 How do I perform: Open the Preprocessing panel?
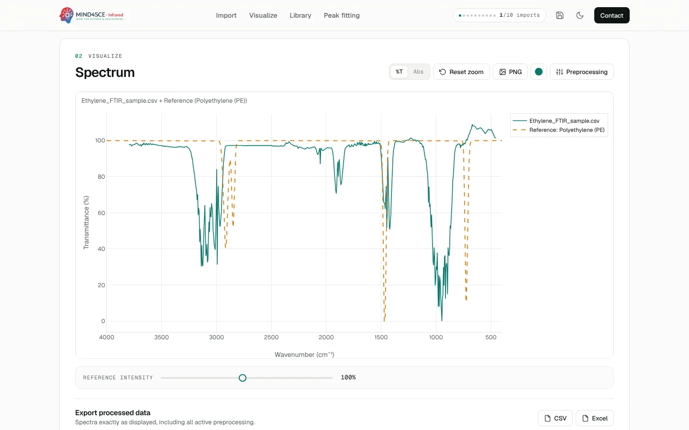tap(582, 72)
